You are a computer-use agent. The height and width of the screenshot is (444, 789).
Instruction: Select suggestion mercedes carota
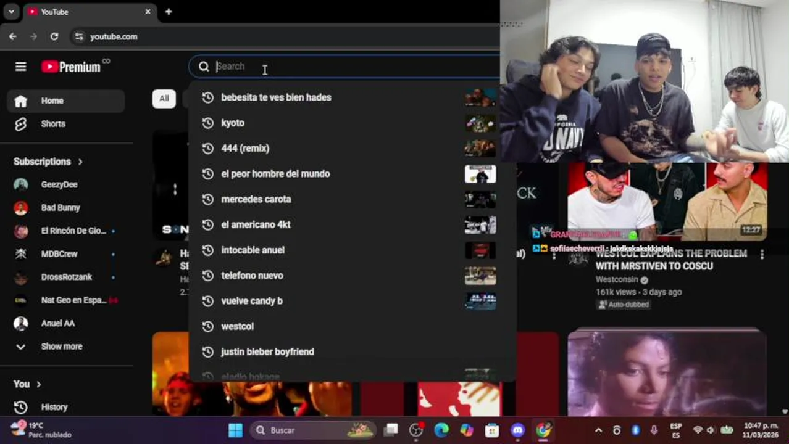pyautogui.click(x=352, y=199)
